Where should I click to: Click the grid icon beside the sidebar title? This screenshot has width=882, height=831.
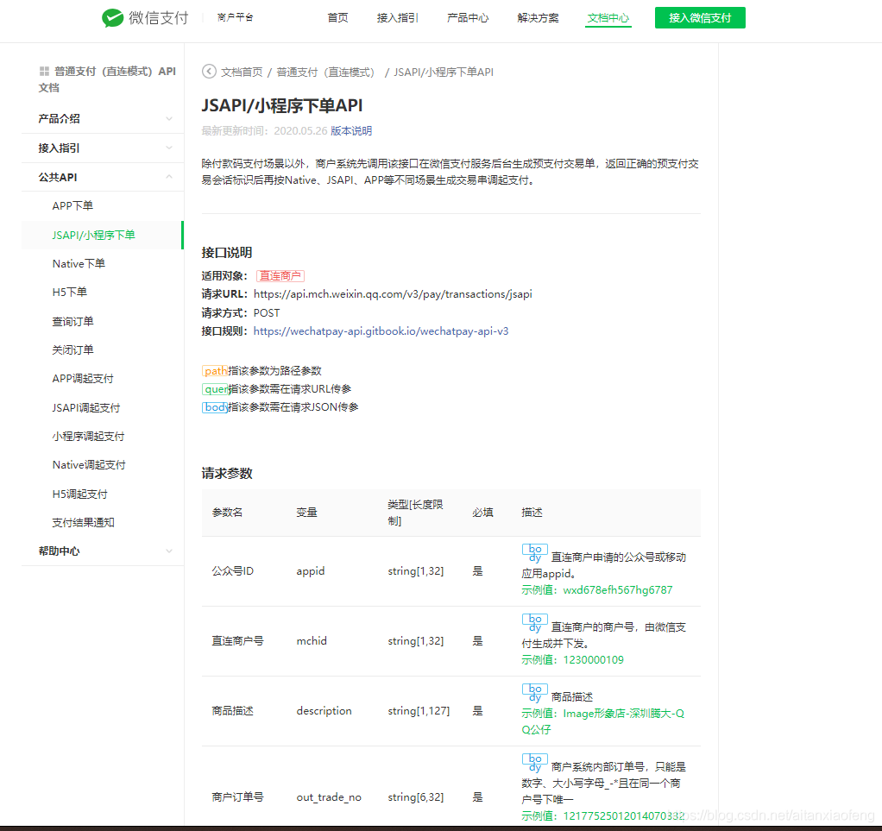point(43,71)
